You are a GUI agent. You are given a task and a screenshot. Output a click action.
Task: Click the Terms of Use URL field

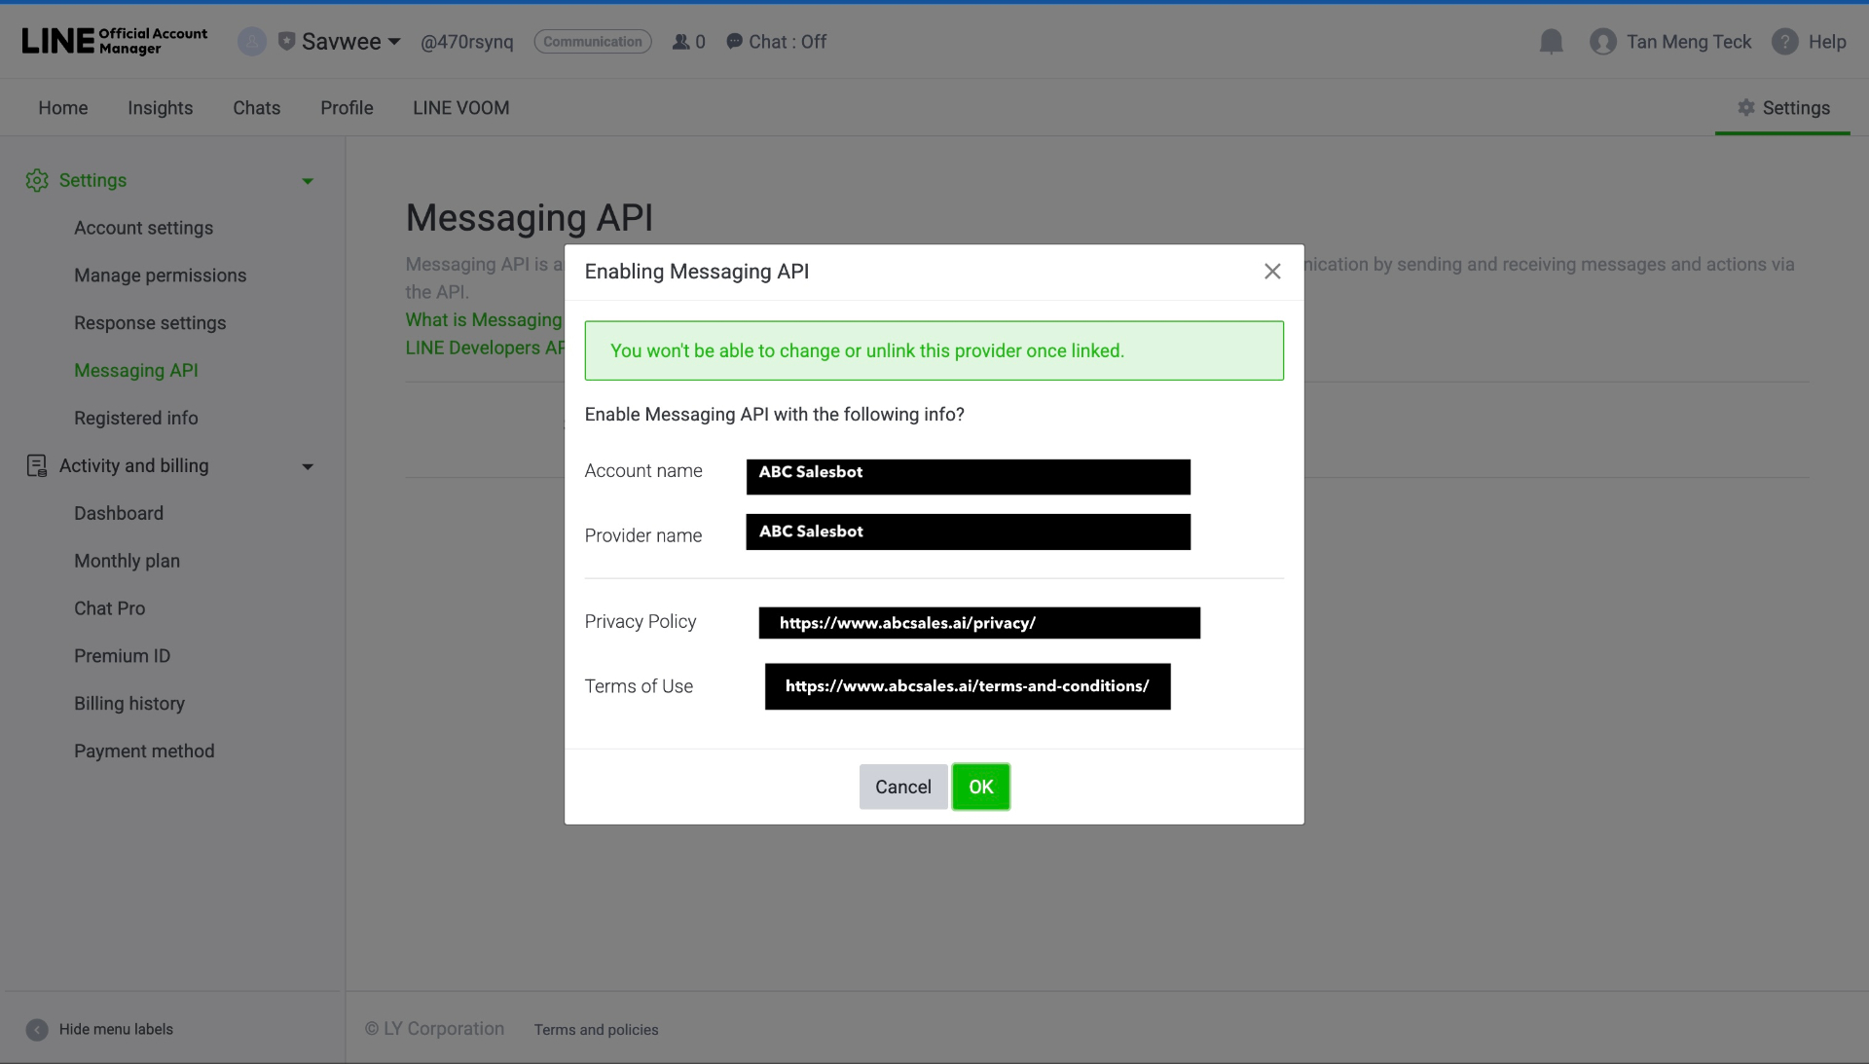968,686
